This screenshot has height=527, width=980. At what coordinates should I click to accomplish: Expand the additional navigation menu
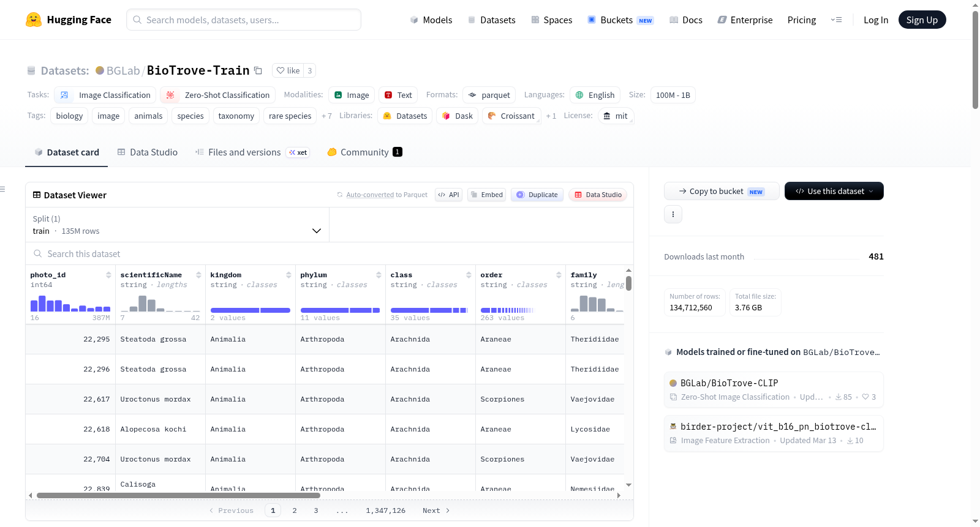836,20
